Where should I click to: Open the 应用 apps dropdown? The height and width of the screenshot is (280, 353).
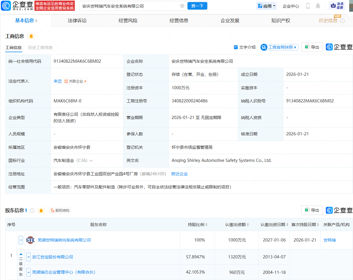(x=266, y=6)
